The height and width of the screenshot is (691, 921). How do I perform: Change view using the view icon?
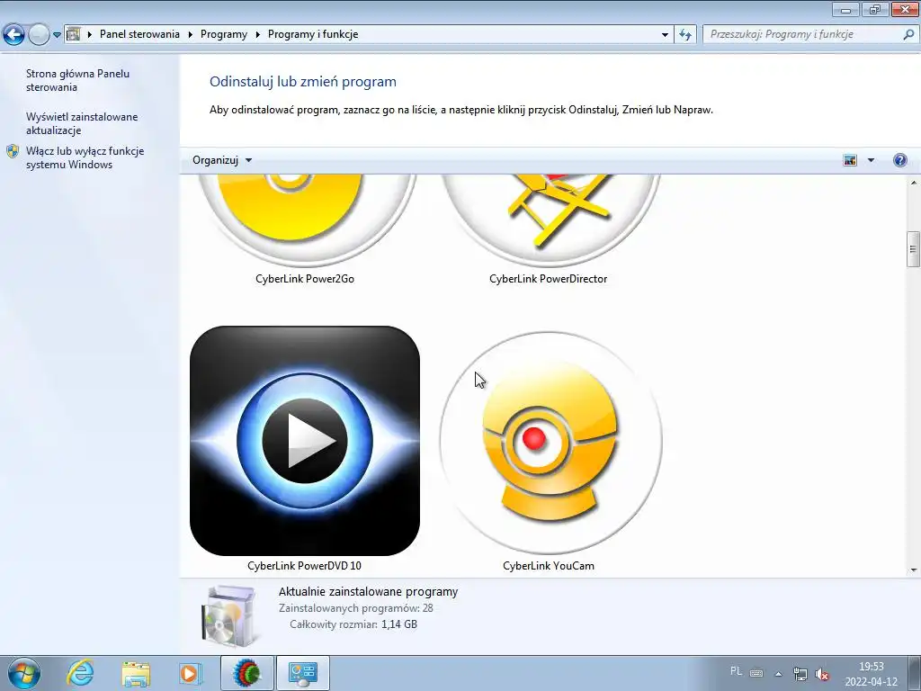[x=849, y=160]
